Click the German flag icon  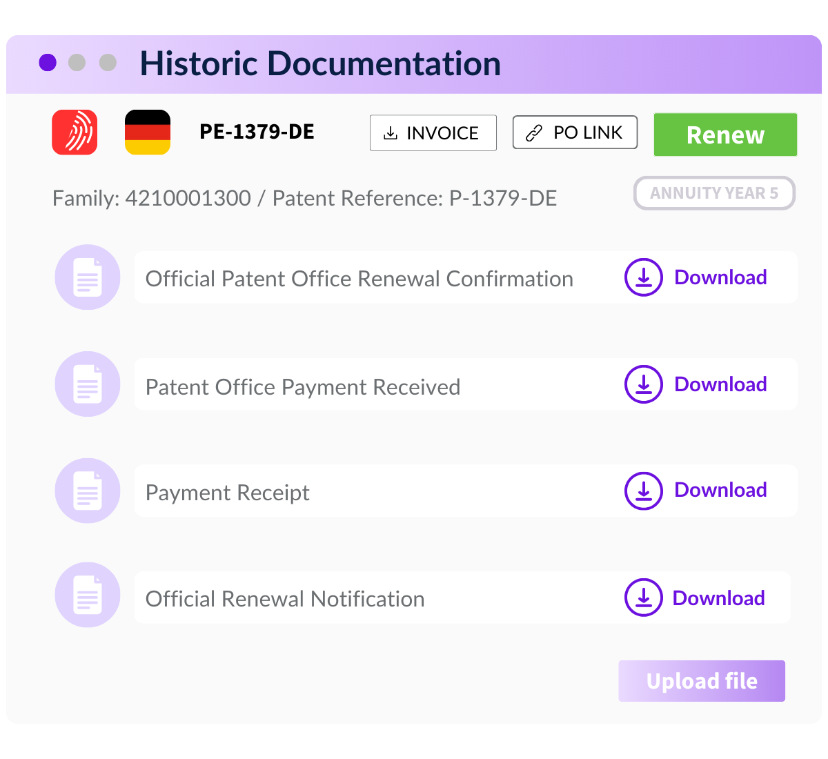(148, 132)
